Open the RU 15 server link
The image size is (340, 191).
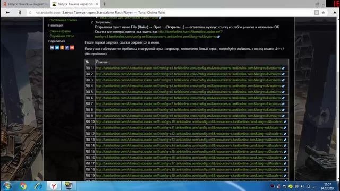point(189,152)
